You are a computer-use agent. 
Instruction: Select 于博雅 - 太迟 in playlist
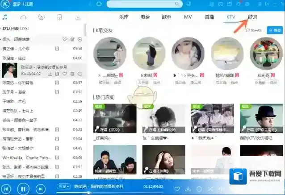pyautogui.click(x=43, y=101)
